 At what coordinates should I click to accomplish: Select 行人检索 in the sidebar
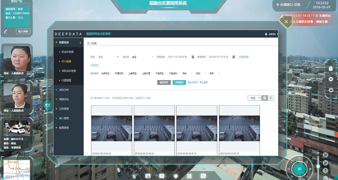tap(66, 61)
